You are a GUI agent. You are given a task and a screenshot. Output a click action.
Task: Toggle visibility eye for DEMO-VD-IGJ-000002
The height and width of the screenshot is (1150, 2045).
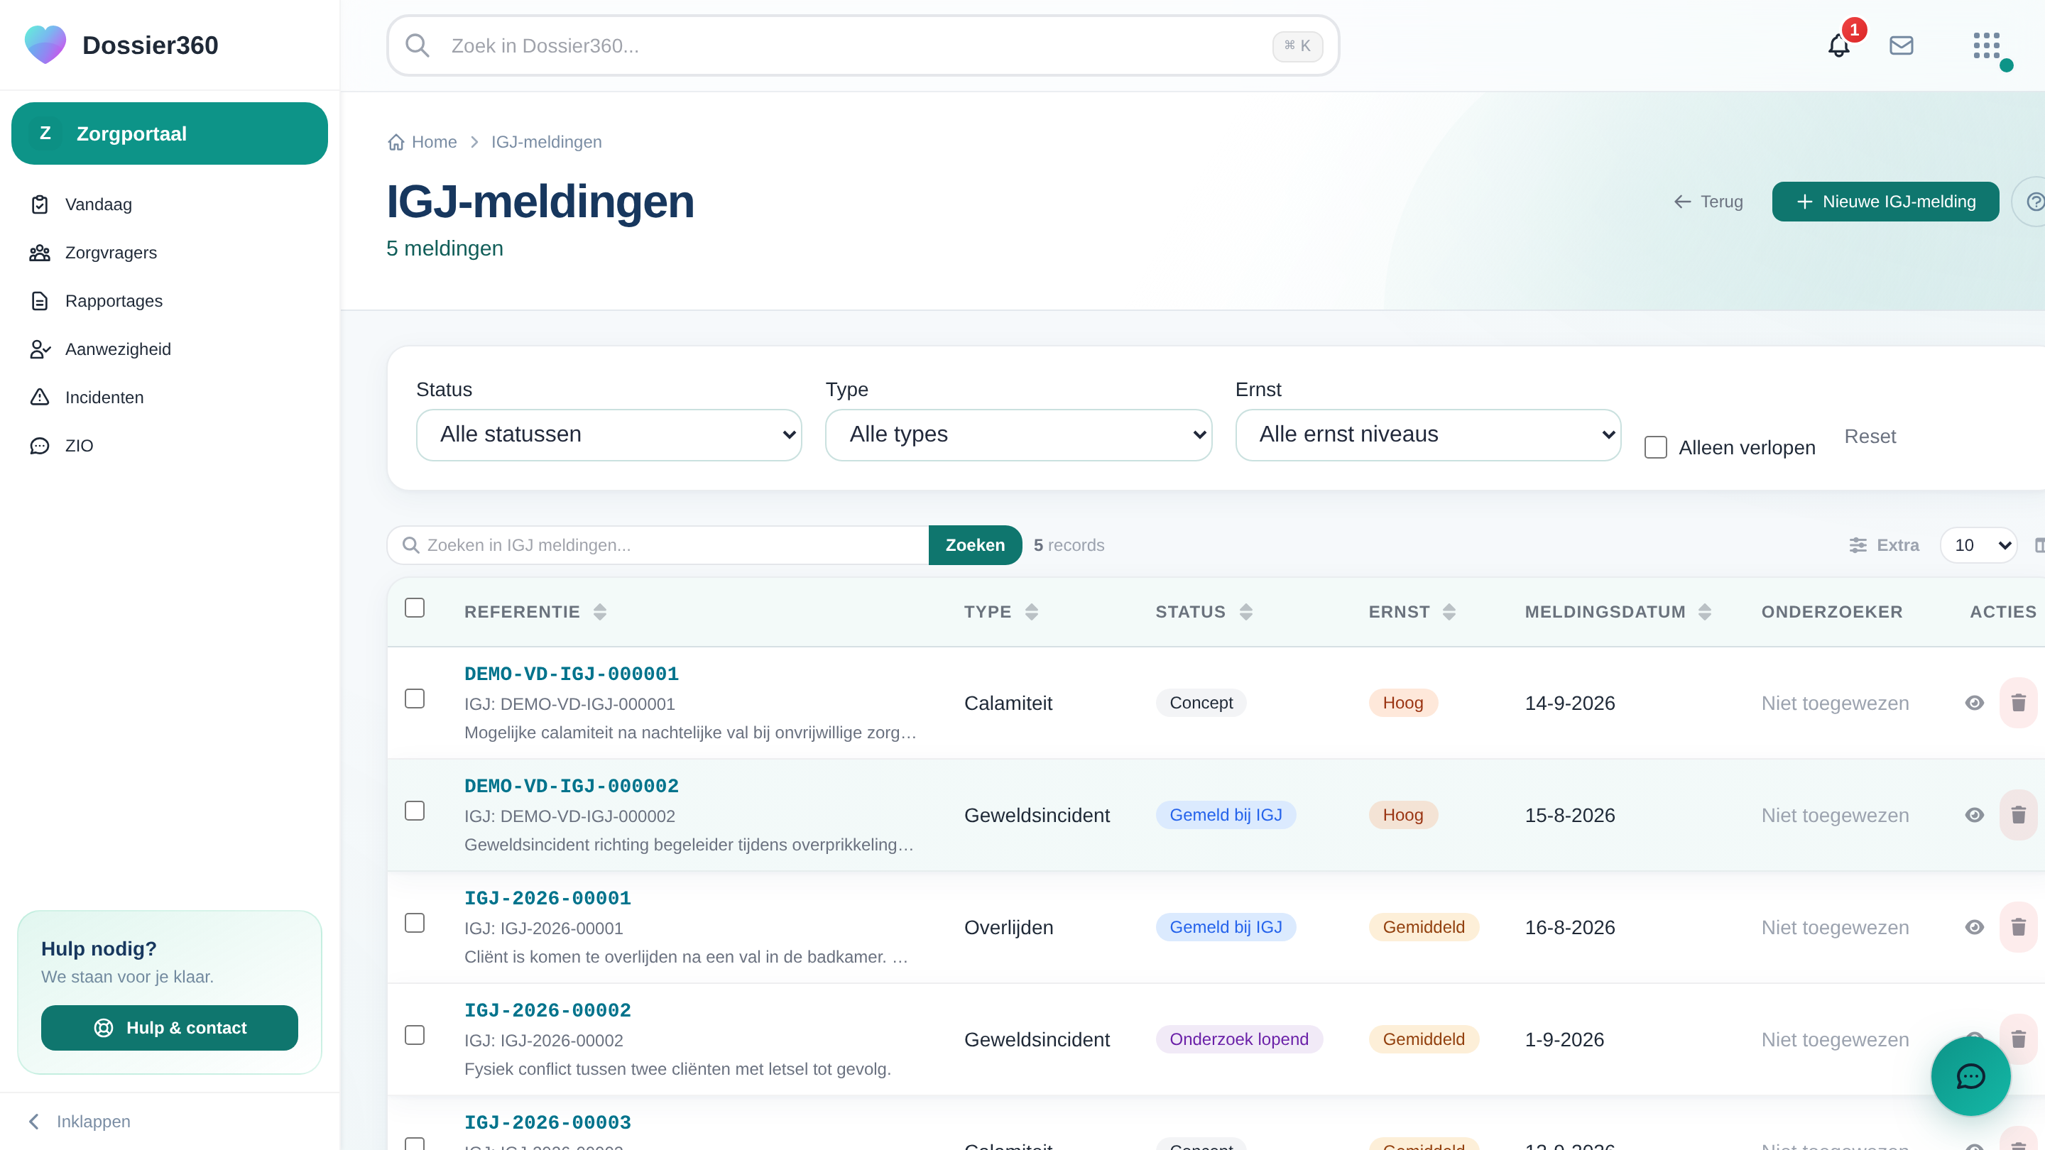click(1974, 815)
